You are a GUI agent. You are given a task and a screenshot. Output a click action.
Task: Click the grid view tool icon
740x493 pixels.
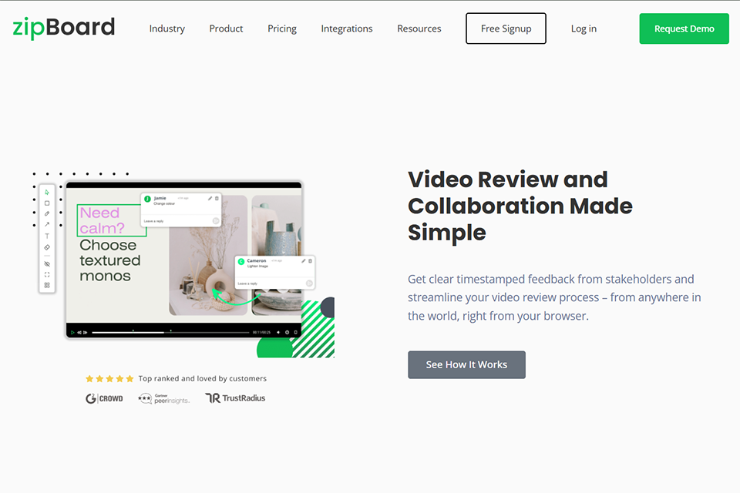pos(47,285)
